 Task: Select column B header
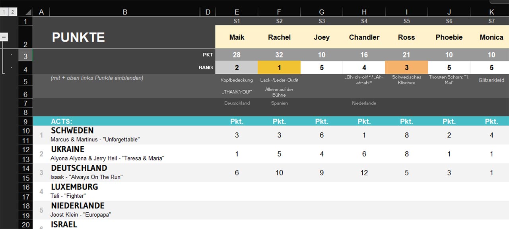pyautogui.click(x=125, y=12)
